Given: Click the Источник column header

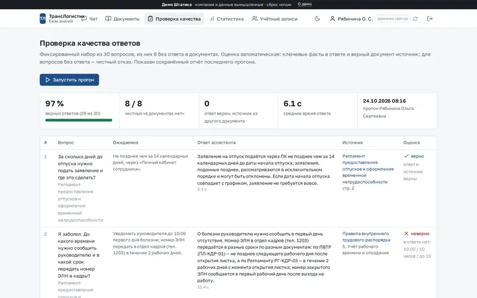Looking at the screenshot, I should coord(352,142).
